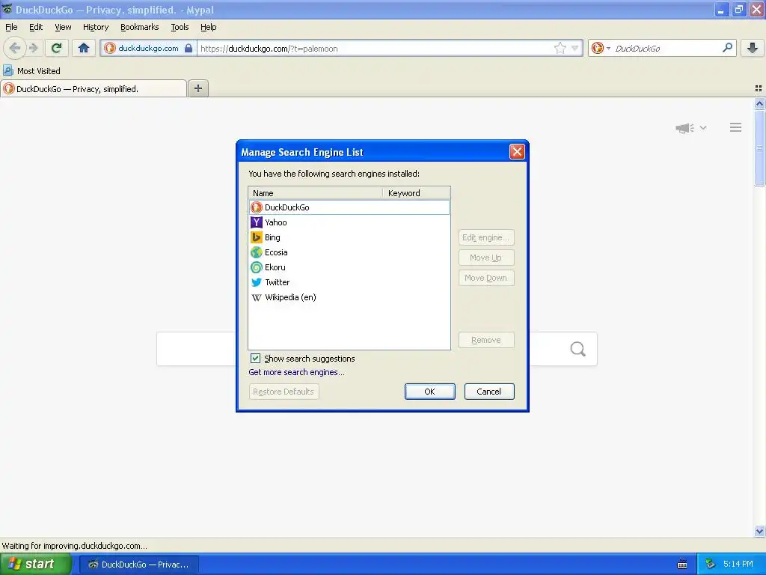Image resolution: width=766 pixels, height=575 pixels.
Task: Click the padlock site security icon
Action: 189,48
